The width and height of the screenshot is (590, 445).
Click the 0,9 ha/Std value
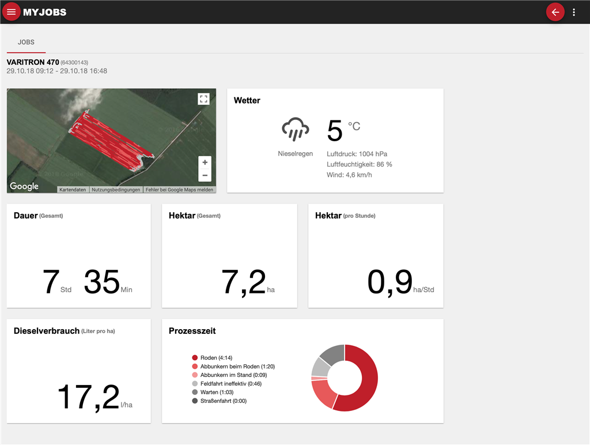pos(400,282)
